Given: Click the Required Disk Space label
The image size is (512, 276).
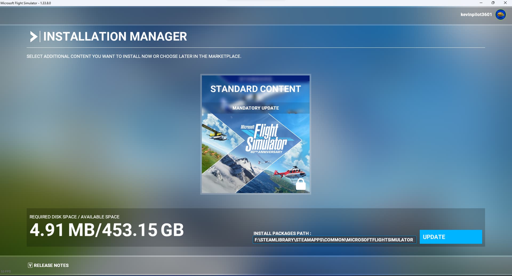Looking at the screenshot, I should [x=74, y=217].
